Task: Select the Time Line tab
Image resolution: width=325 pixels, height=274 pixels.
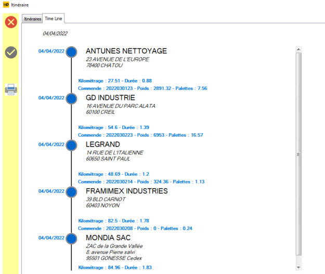Action: 54,19
